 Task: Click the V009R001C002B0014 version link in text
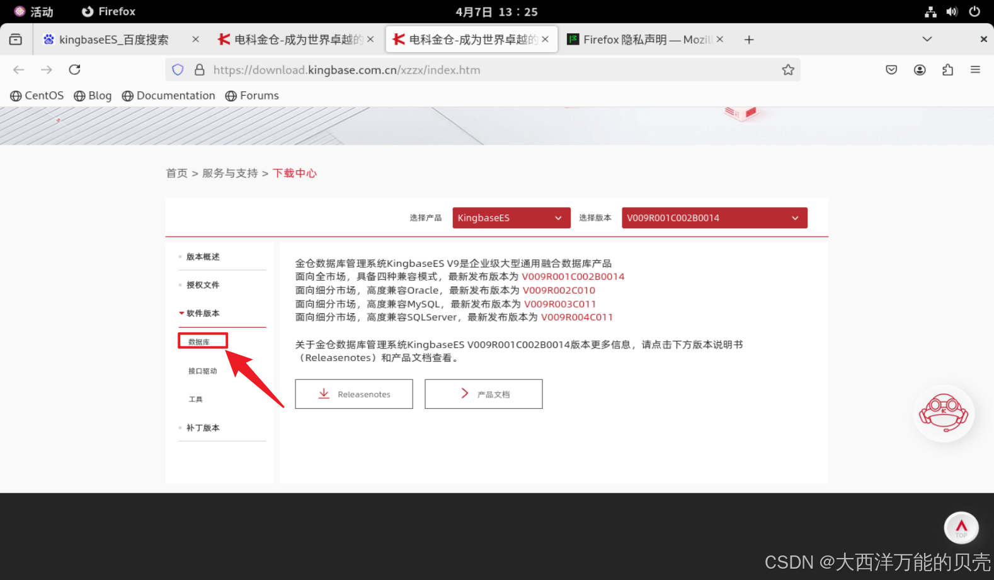pos(573,276)
